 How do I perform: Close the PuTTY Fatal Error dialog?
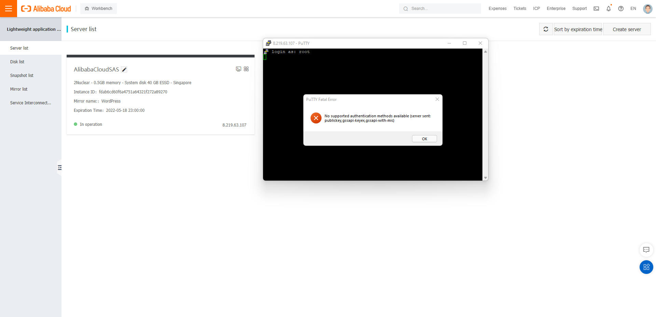tap(437, 99)
